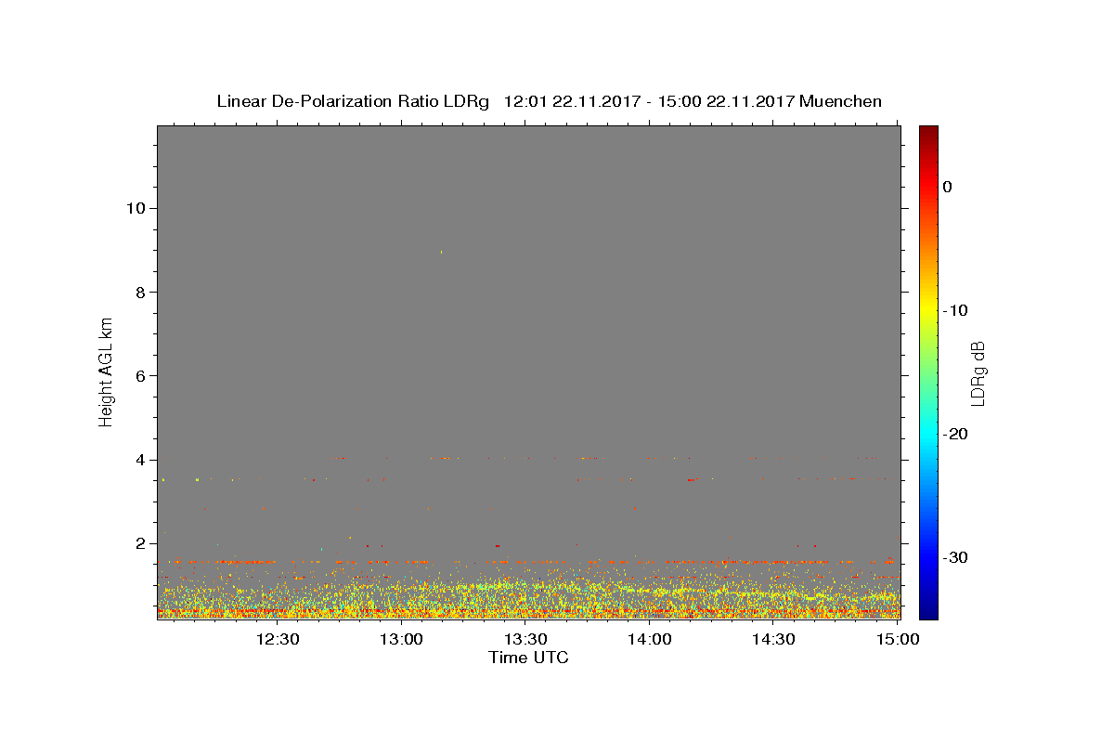This screenshot has width=1114, height=743.
Task: Click the plot title text
Action: [x=549, y=101]
